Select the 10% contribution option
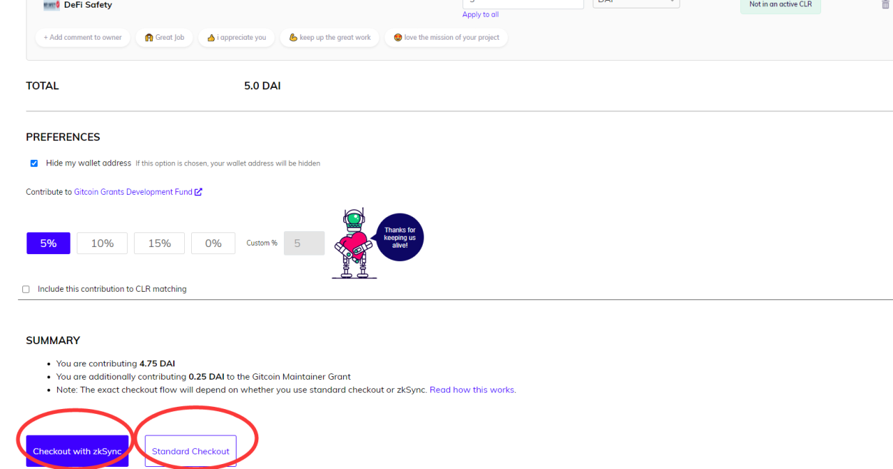This screenshot has width=893, height=469. click(103, 243)
